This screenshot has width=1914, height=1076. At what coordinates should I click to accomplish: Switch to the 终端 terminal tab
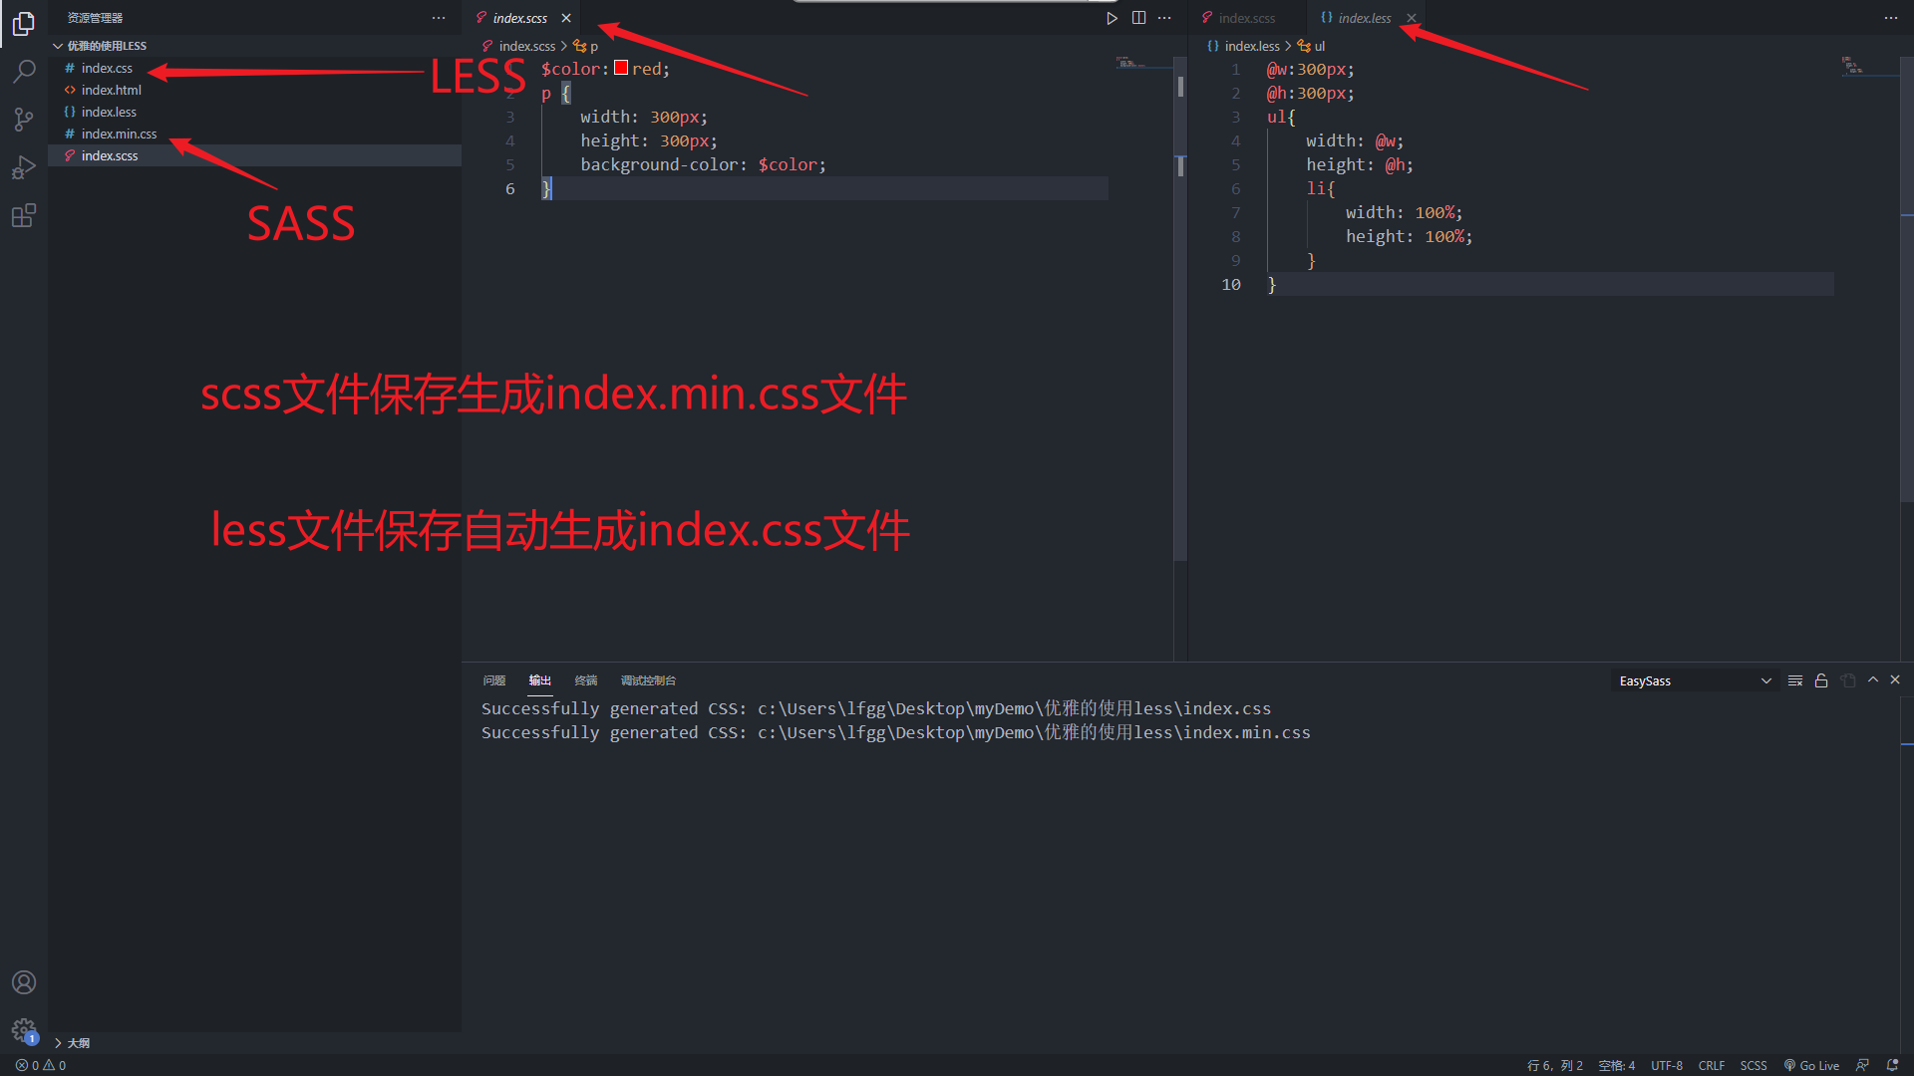point(585,680)
